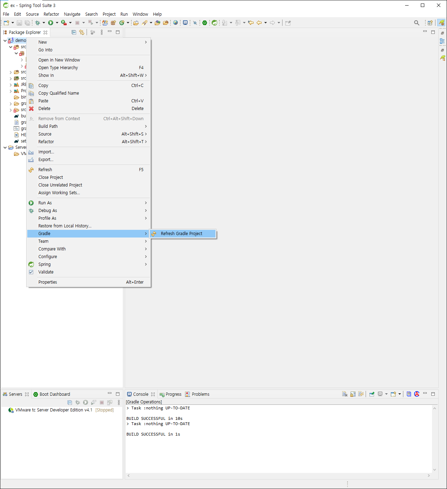The width and height of the screenshot is (447, 489).
Task: Select Copy Qualified Name menu entry
Action: [x=89, y=93]
